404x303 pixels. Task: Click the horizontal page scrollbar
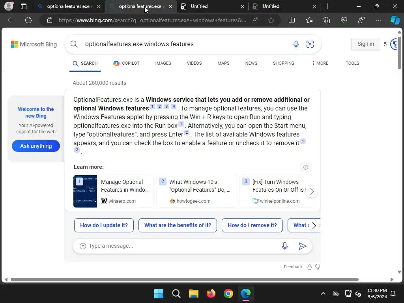(185, 280)
